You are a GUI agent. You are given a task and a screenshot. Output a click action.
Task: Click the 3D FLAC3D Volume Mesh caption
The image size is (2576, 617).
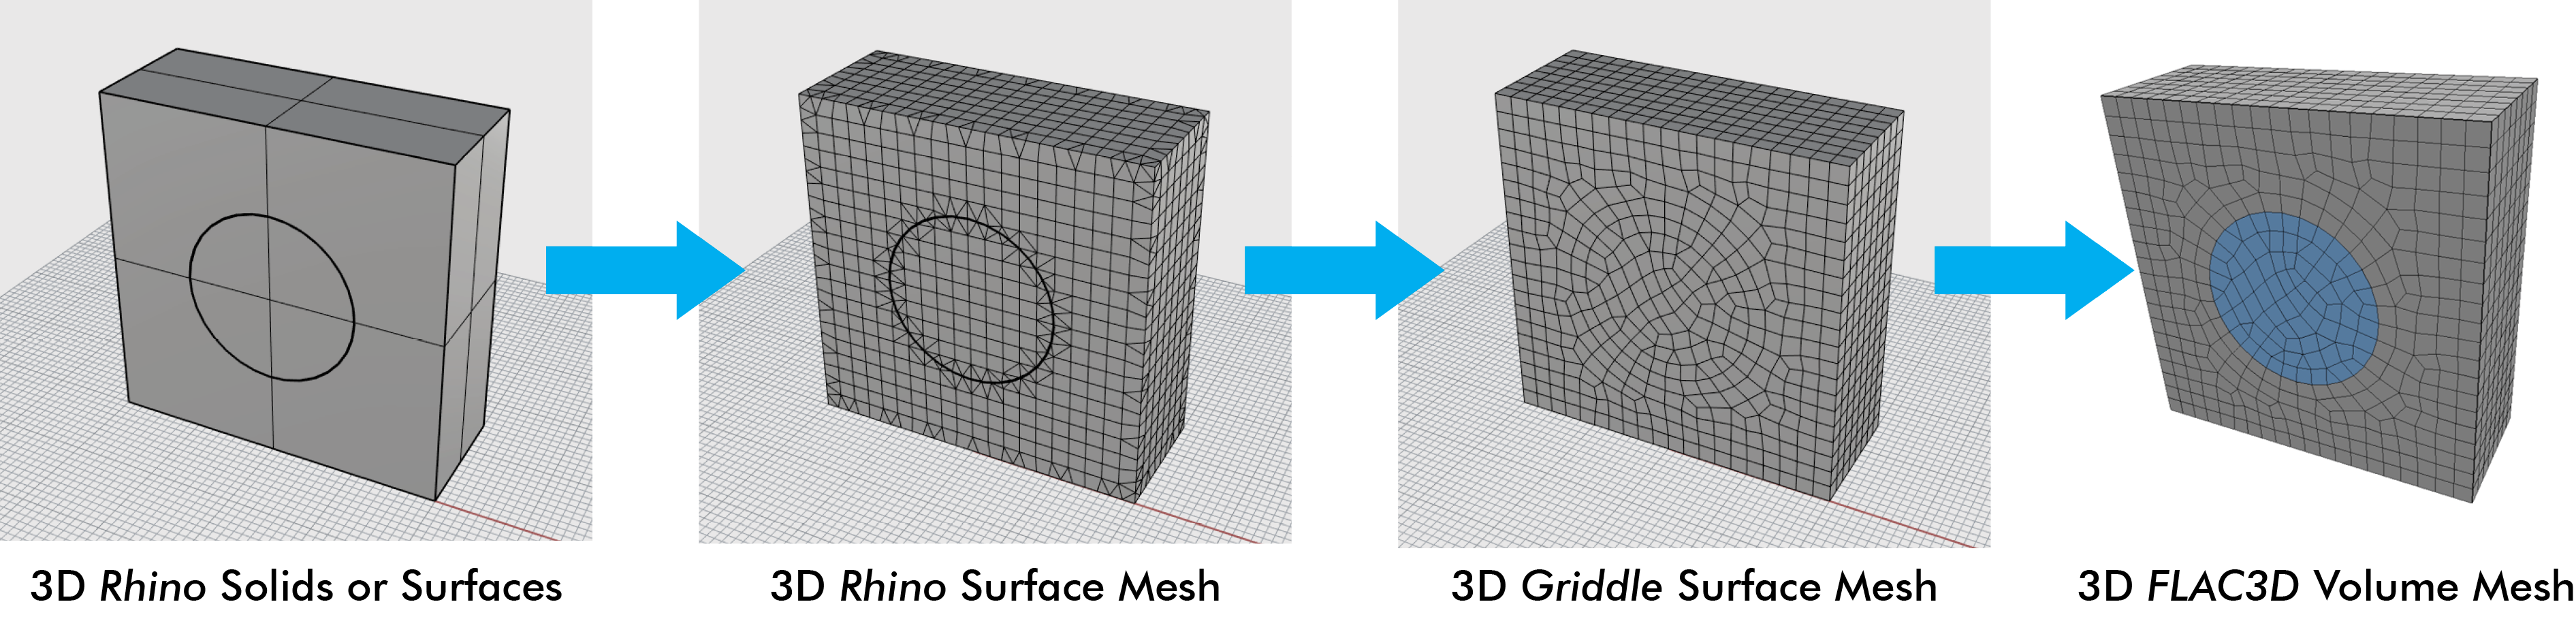[2325, 586]
